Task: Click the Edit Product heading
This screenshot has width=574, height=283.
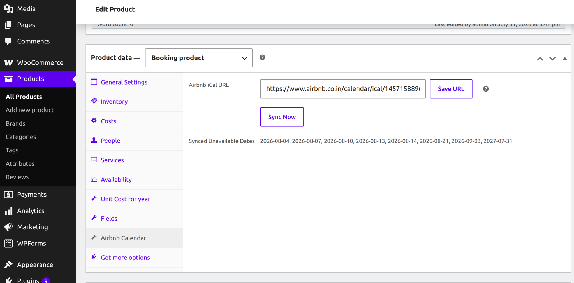Action: tap(115, 10)
